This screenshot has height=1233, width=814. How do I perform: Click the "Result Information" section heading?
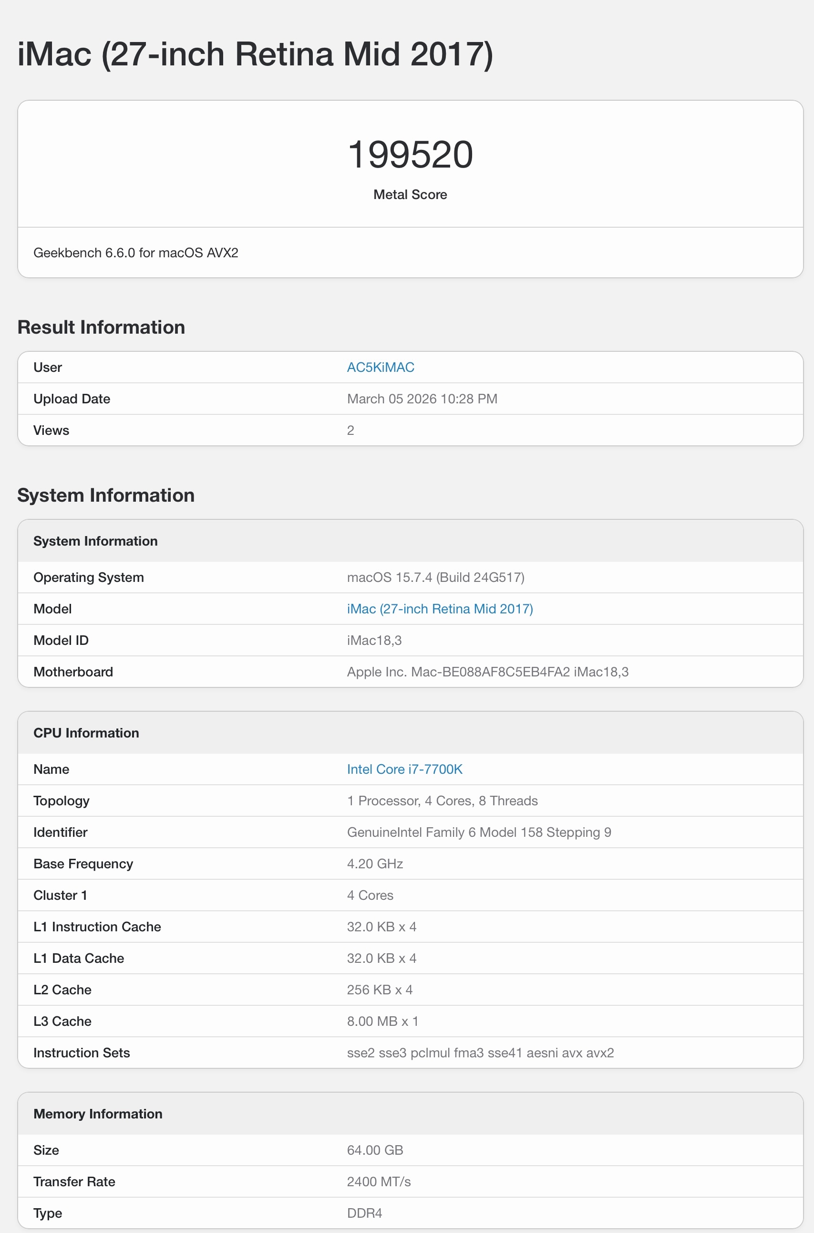(101, 327)
